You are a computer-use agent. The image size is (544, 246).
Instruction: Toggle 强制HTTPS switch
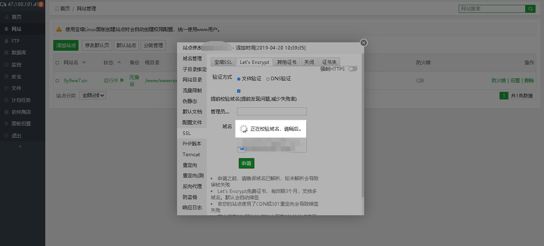[x=353, y=69]
